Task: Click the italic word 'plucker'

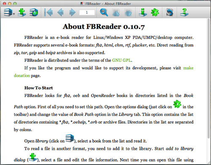Action: pos(139,45)
